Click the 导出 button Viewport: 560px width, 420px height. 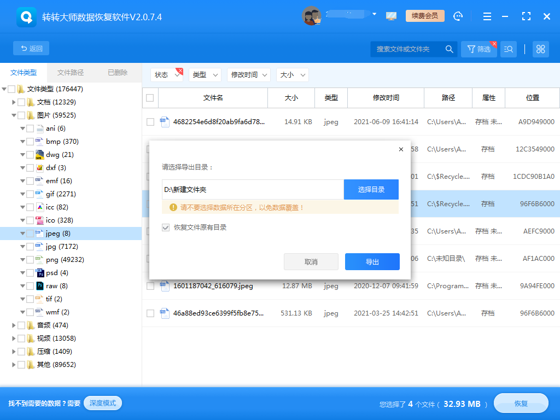click(372, 262)
